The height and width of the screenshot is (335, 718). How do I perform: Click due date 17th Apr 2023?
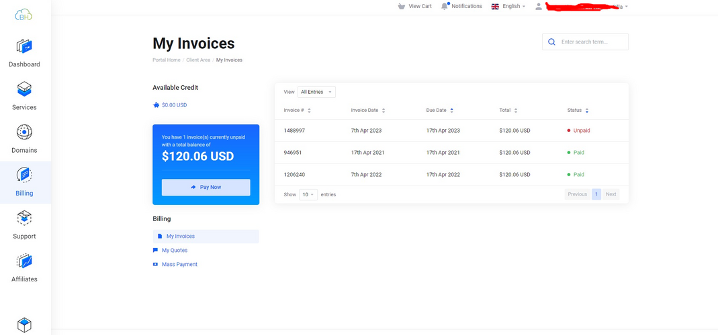(x=443, y=131)
